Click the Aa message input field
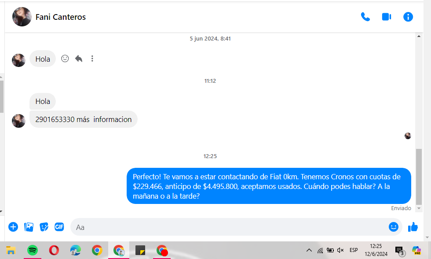 tap(229, 227)
